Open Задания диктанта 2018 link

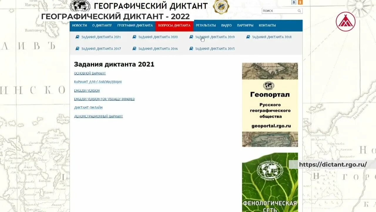coord(272,37)
